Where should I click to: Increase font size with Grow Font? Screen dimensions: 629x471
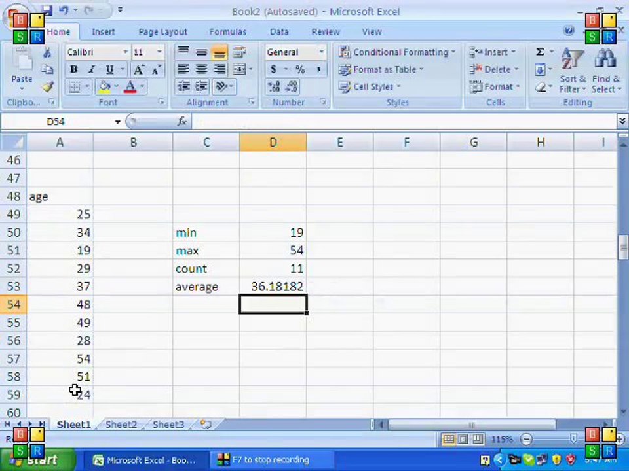[x=138, y=70]
